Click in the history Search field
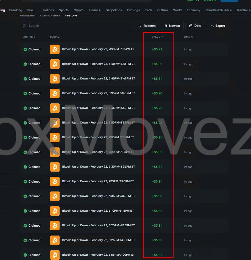 point(77,26)
